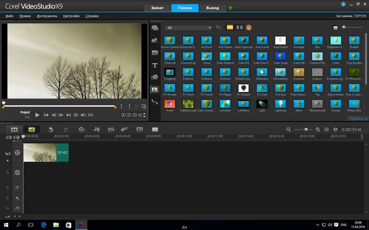Fit project in timeline window

point(326,130)
